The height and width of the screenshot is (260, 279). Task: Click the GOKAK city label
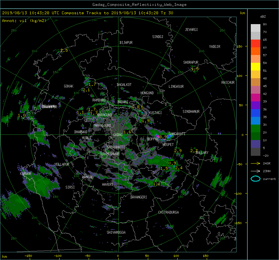pyautogui.click(x=69, y=86)
